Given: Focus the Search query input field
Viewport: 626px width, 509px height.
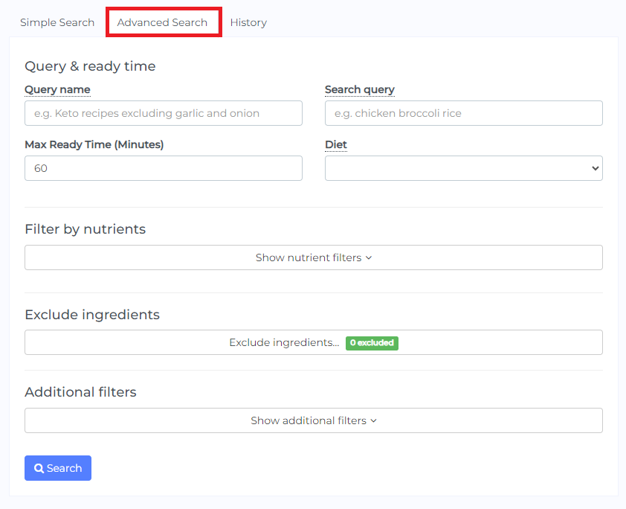Looking at the screenshot, I should pyautogui.click(x=463, y=113).
